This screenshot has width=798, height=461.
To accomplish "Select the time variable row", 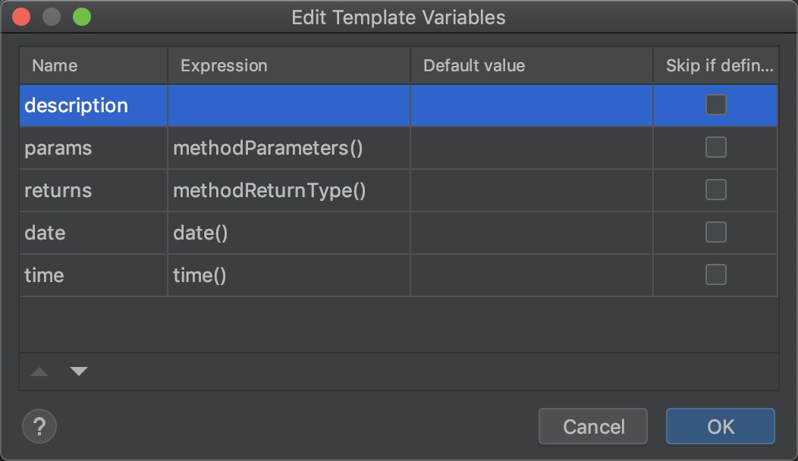I will pyautogui.click(x=44, y=275).
